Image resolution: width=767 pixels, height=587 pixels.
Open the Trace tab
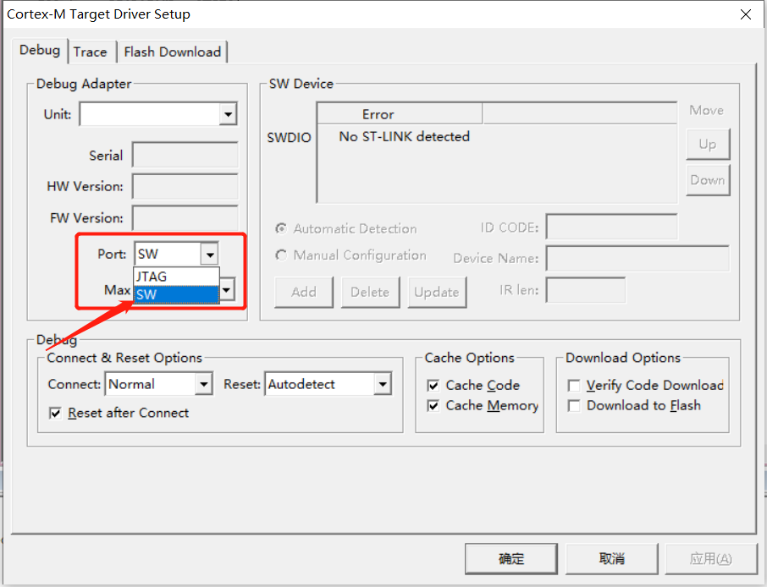(x=90, y=52)
